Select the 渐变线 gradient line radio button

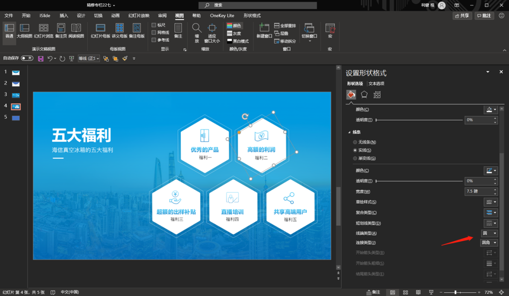tap(355, 158)
